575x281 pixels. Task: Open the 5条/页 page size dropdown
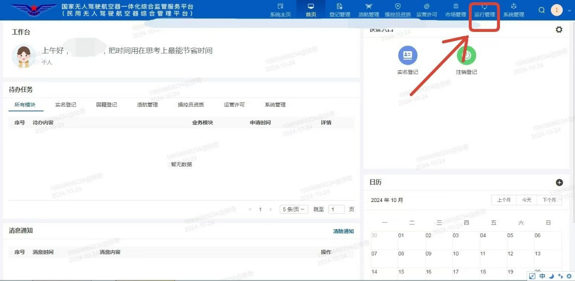coord(293,209)
